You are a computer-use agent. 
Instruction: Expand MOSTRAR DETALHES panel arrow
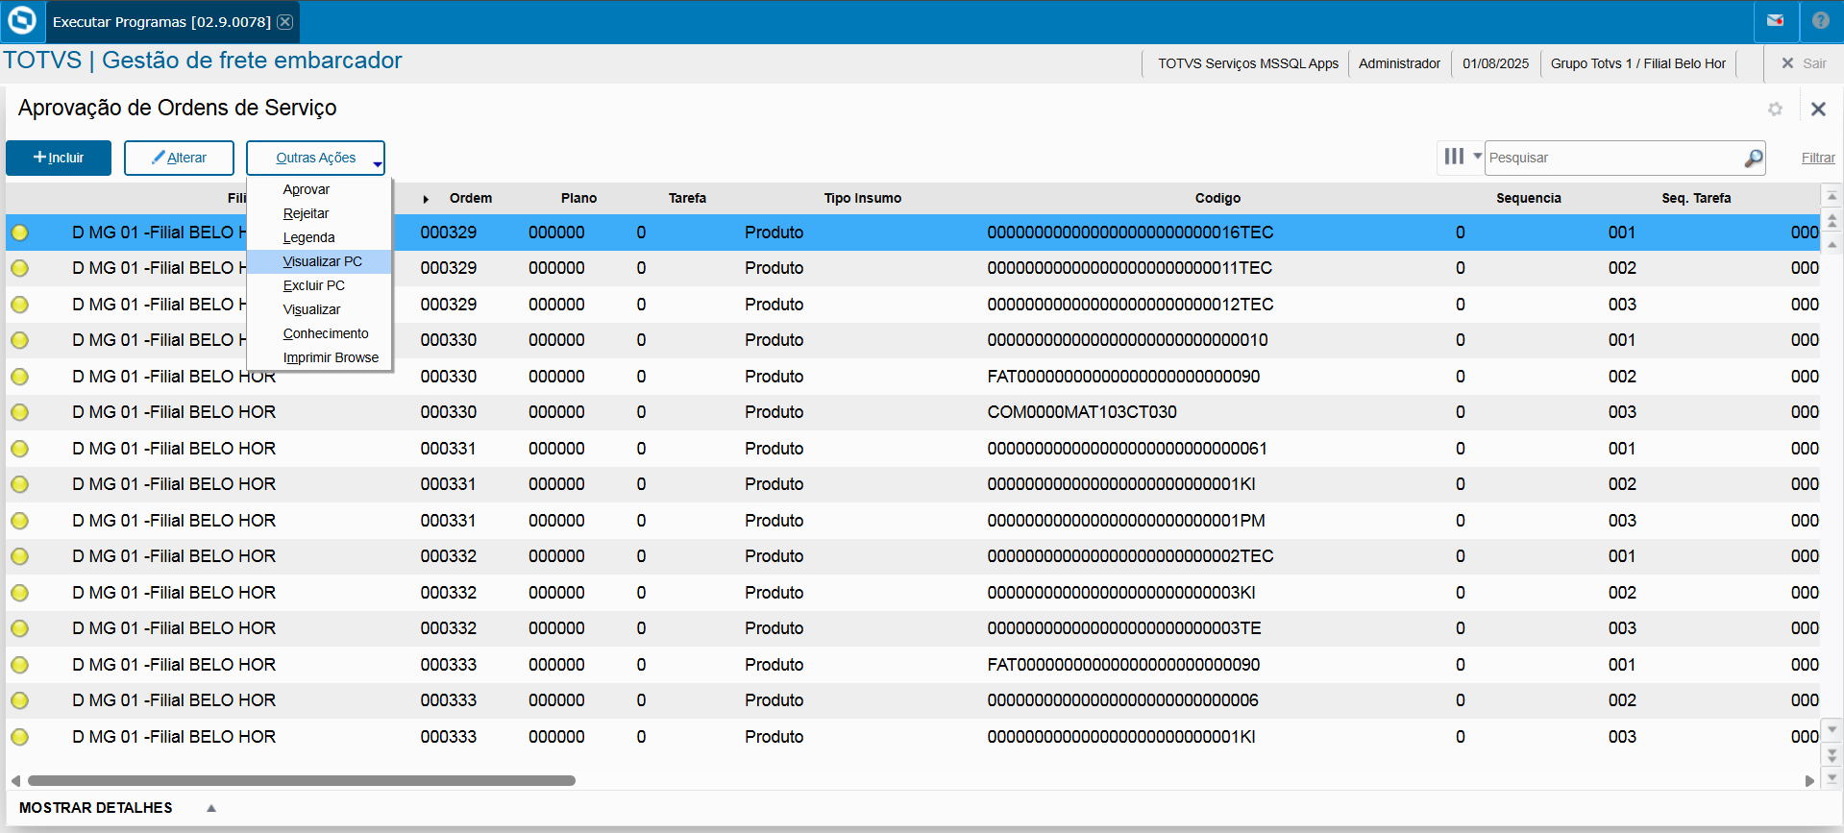[x=211, y=808]
